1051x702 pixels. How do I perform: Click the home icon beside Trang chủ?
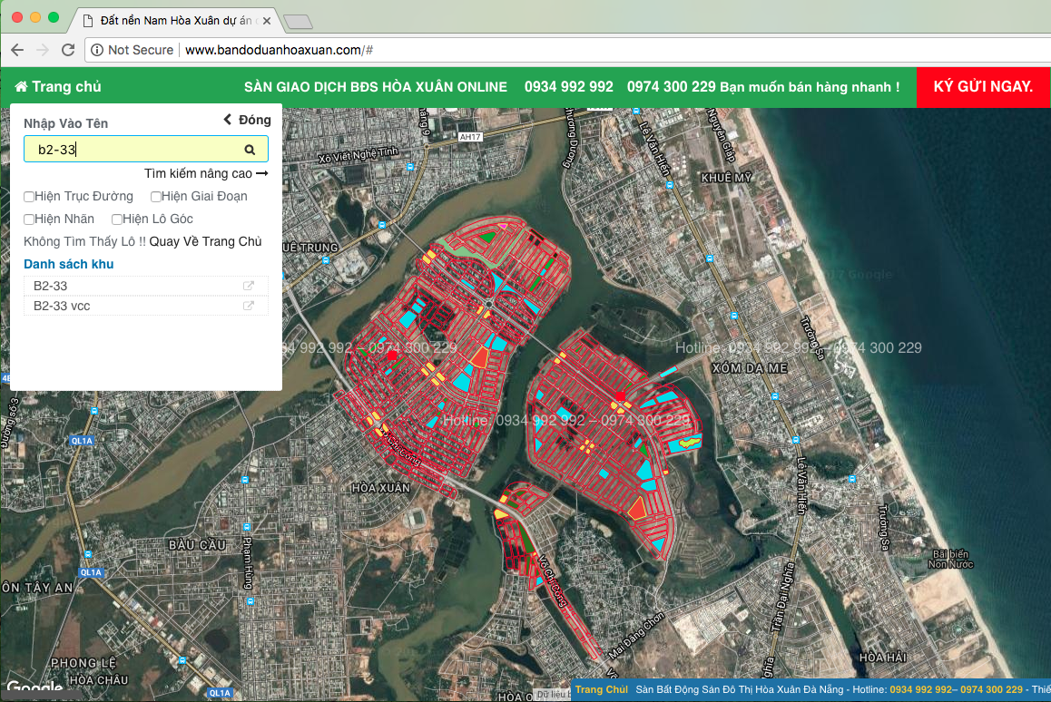pos(21,87)
